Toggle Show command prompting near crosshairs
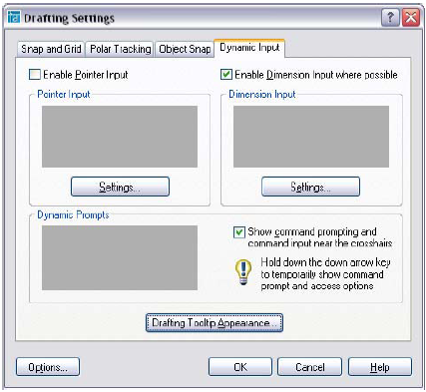The height and width of the screenshot is (392, 426). (239, 232)
